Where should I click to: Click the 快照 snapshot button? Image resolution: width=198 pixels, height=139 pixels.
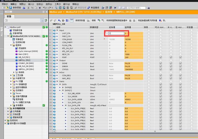(x=93, y=20)
